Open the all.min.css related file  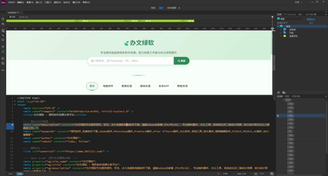(x=23, y=17)
